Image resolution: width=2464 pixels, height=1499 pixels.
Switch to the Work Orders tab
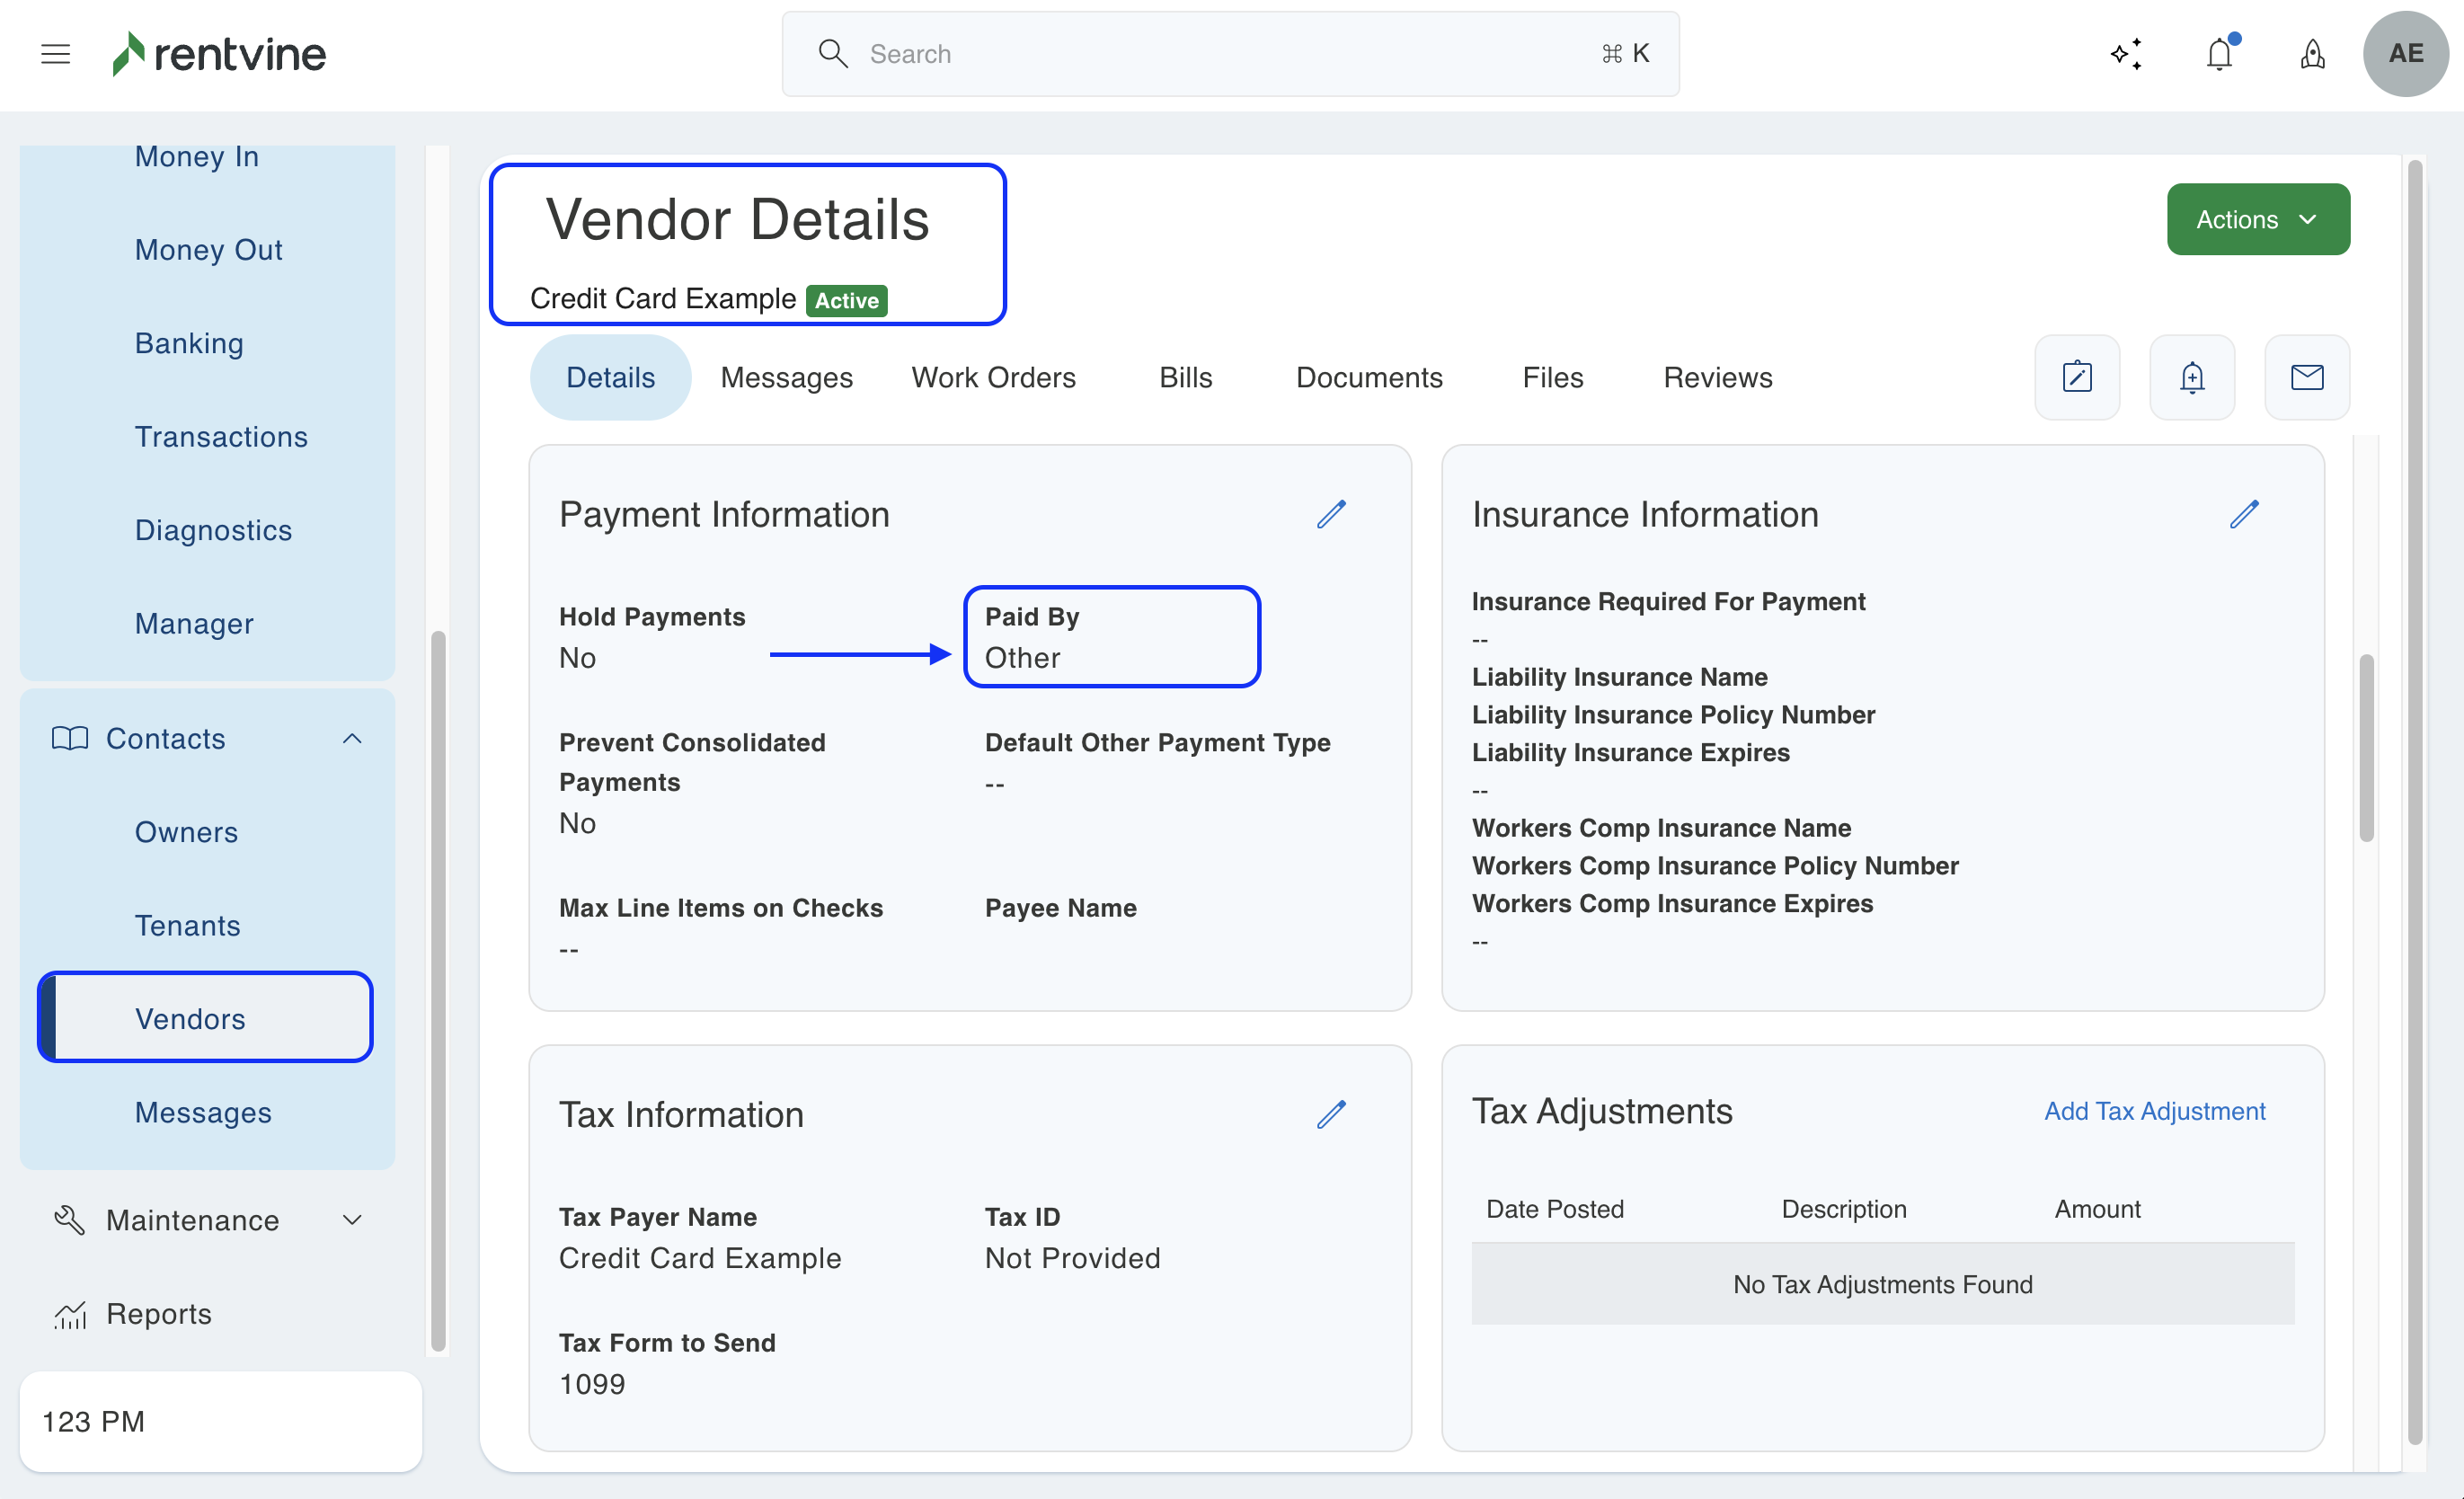pos(993,377)
